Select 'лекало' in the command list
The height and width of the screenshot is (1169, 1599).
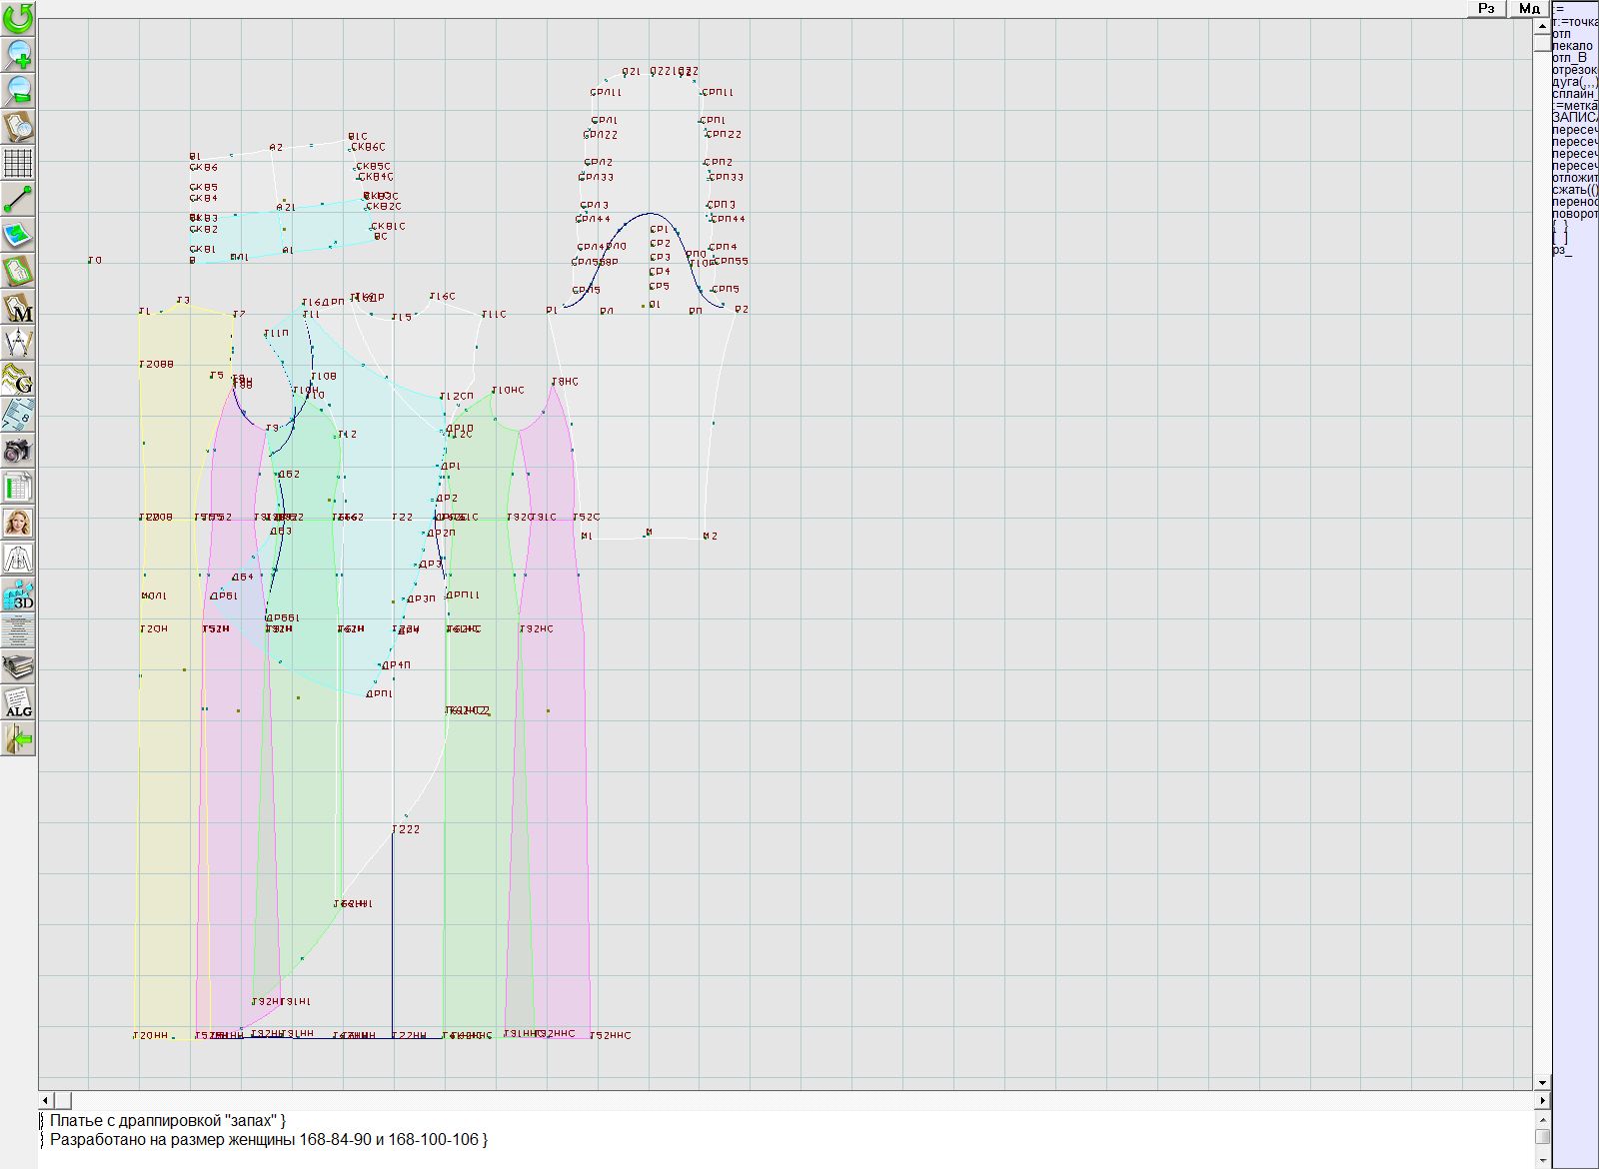tap(1573, 46)
